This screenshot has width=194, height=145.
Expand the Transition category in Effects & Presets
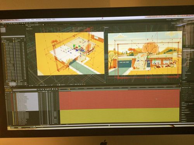tap(185, 77)
